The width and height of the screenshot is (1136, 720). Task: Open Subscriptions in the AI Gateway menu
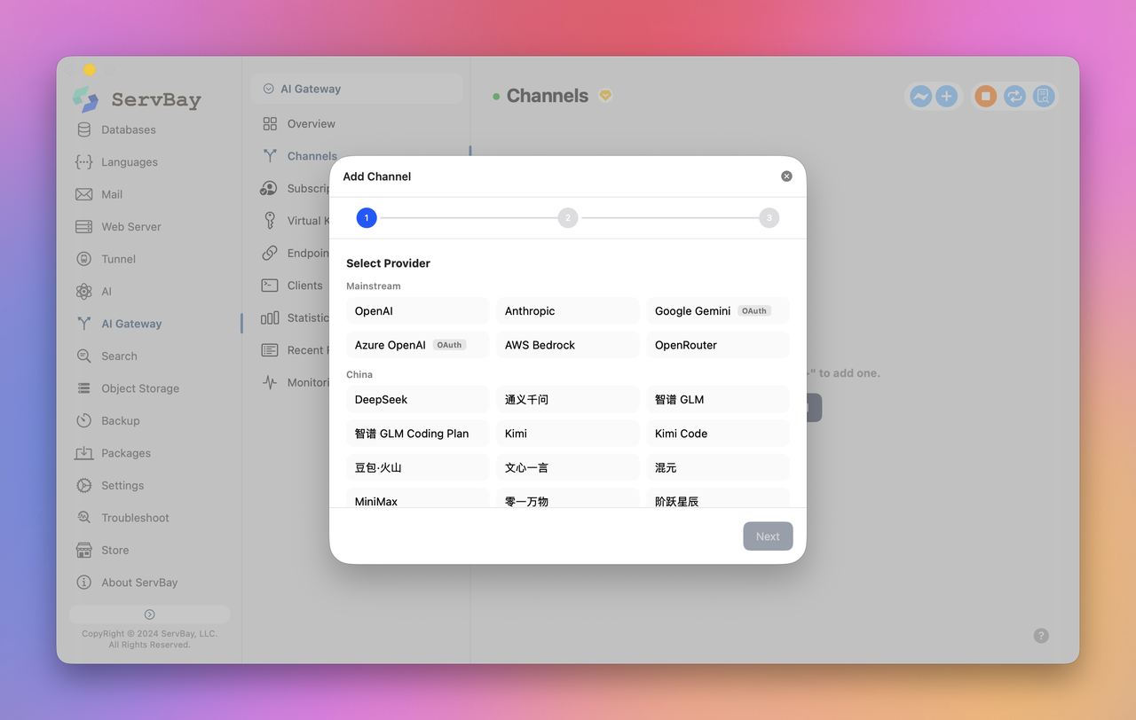(295, 189)
